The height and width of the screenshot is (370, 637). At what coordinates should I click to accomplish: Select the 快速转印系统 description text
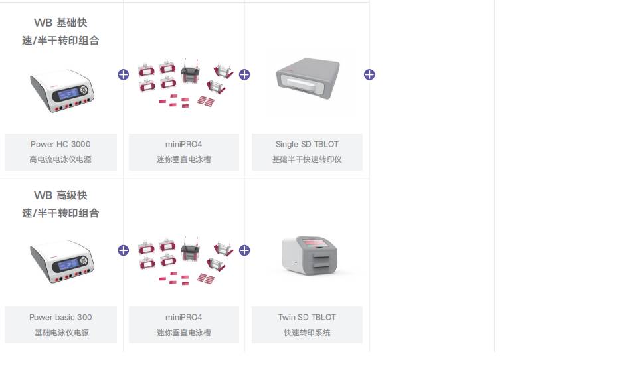pyautogui.click(x=307, y=332)
